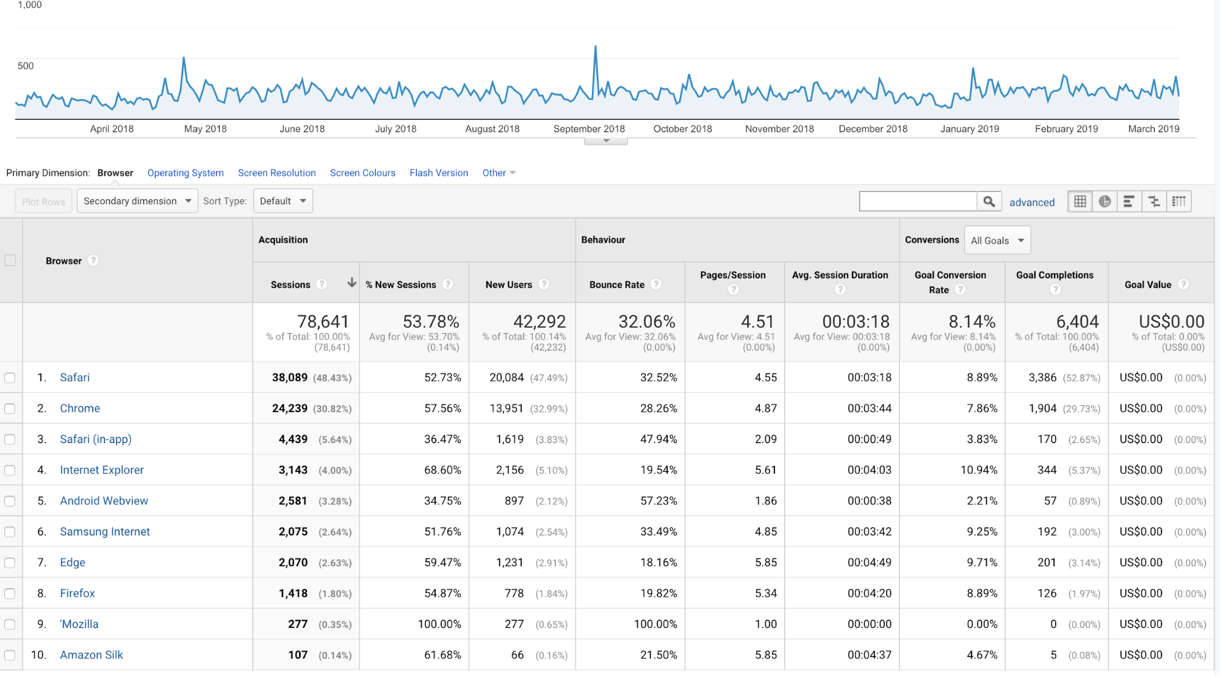Check the Amazon Silk row checkbox
Viewport: 1220px width, 676px height.
(10, 655)
